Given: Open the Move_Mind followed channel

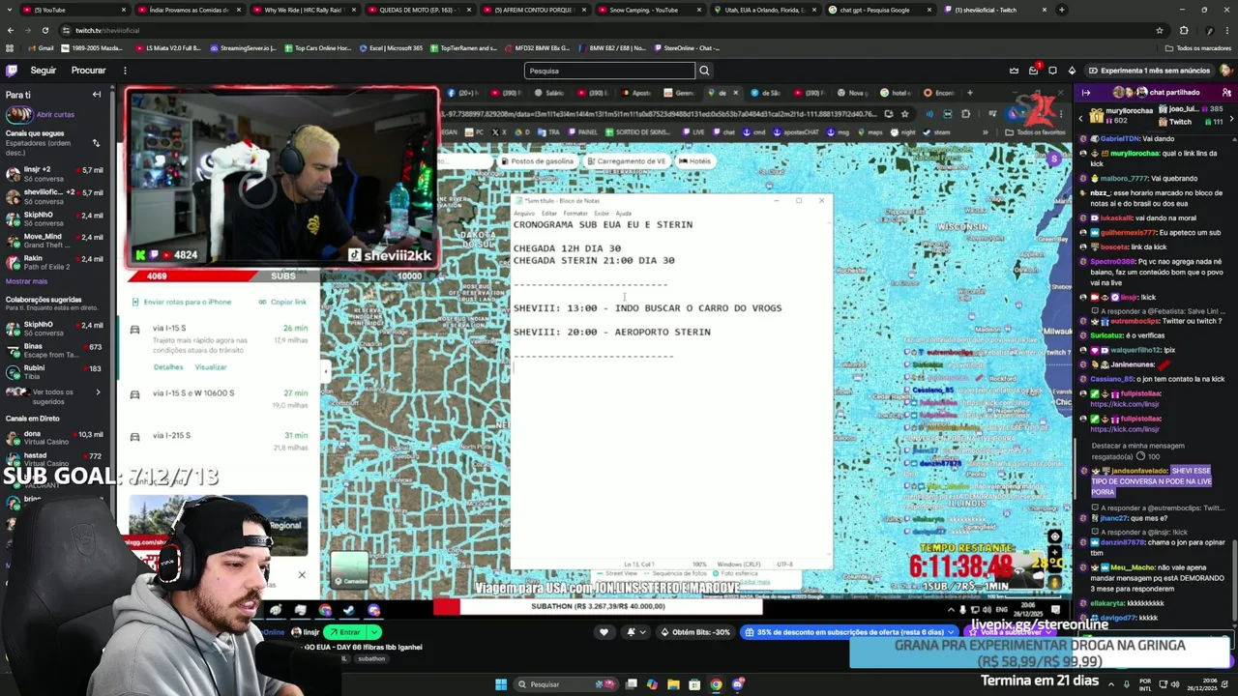Looking at the screenshot, I should [x=55, y=241].
